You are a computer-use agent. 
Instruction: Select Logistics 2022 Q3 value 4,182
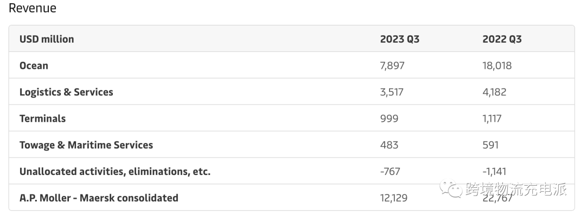click(x=494, y=92)
